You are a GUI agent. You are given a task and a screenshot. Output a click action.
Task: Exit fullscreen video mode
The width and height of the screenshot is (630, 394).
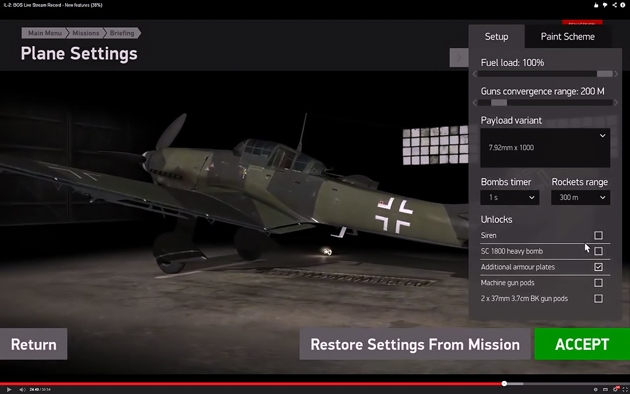tap(625, 390)
